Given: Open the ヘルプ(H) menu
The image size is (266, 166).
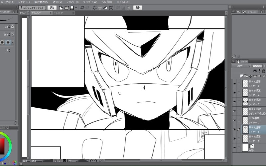Looking at the screenshot, I should click(x=107, y=2).
